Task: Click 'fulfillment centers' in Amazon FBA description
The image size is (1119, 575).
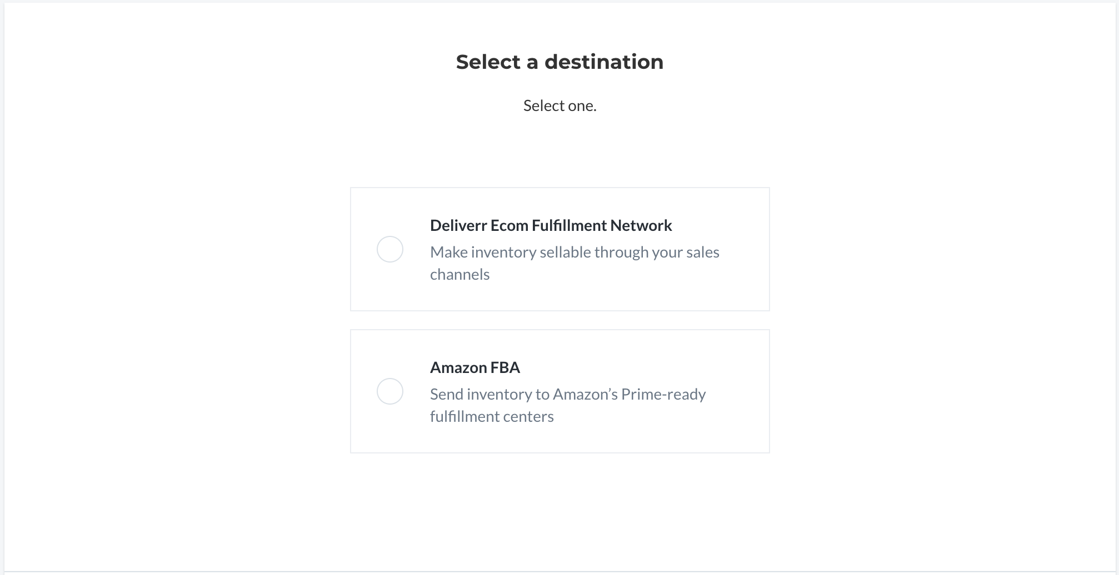Action: [x=492, y=416]
